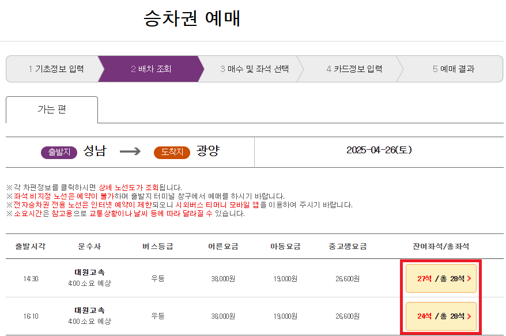Screen dimensions: 506x336
Task: Open step 3 매수 및 좌석 선택
Action: click(254, 69)
